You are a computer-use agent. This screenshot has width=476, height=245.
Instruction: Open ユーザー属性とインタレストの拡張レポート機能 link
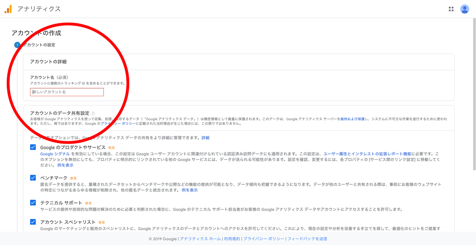pyautogui.click(x=367, y=154)
